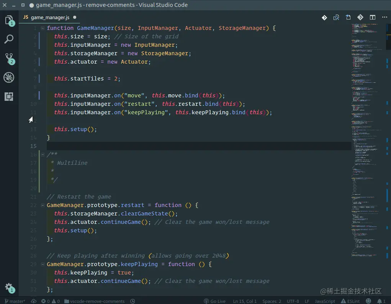Open the Debug view
391x304 pixels.
(9, 77)
